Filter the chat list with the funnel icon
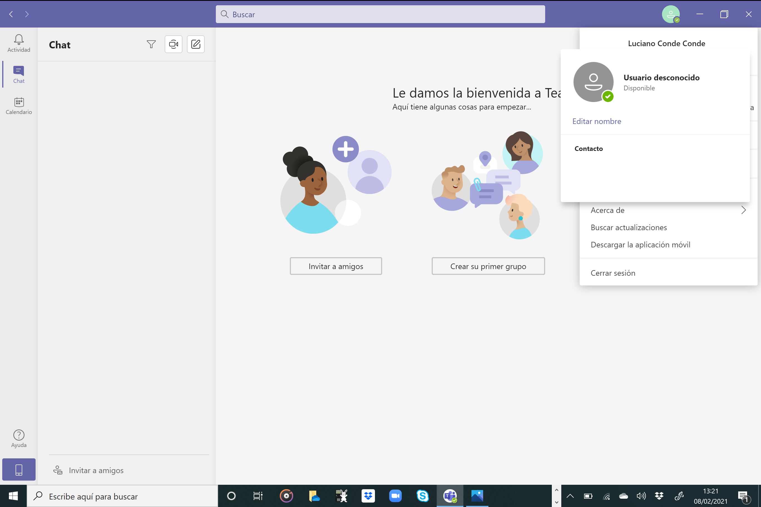Screen dimensions: 761x507 tap(151, 44)
